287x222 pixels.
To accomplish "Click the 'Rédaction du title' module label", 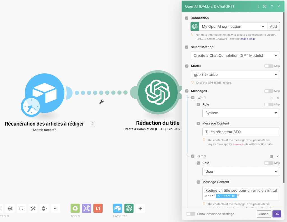I will (x=158, y=123).
